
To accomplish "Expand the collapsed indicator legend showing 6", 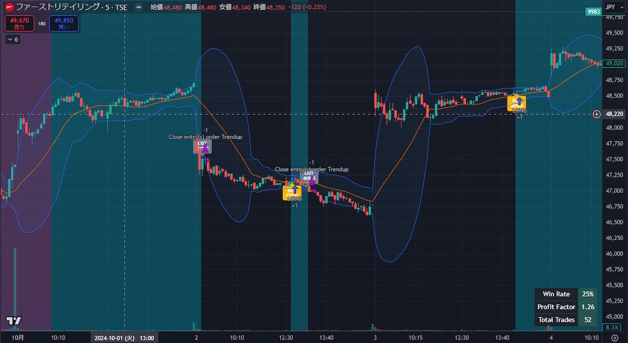I will point(13,40).
